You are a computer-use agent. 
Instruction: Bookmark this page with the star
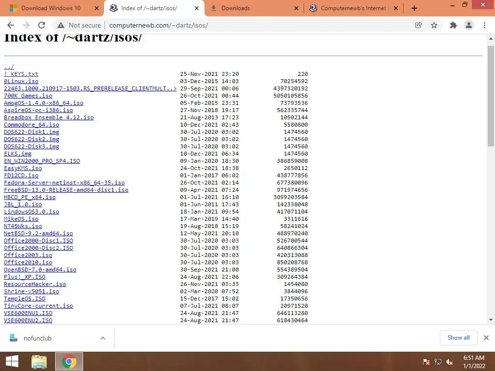(x=434, y=25)
